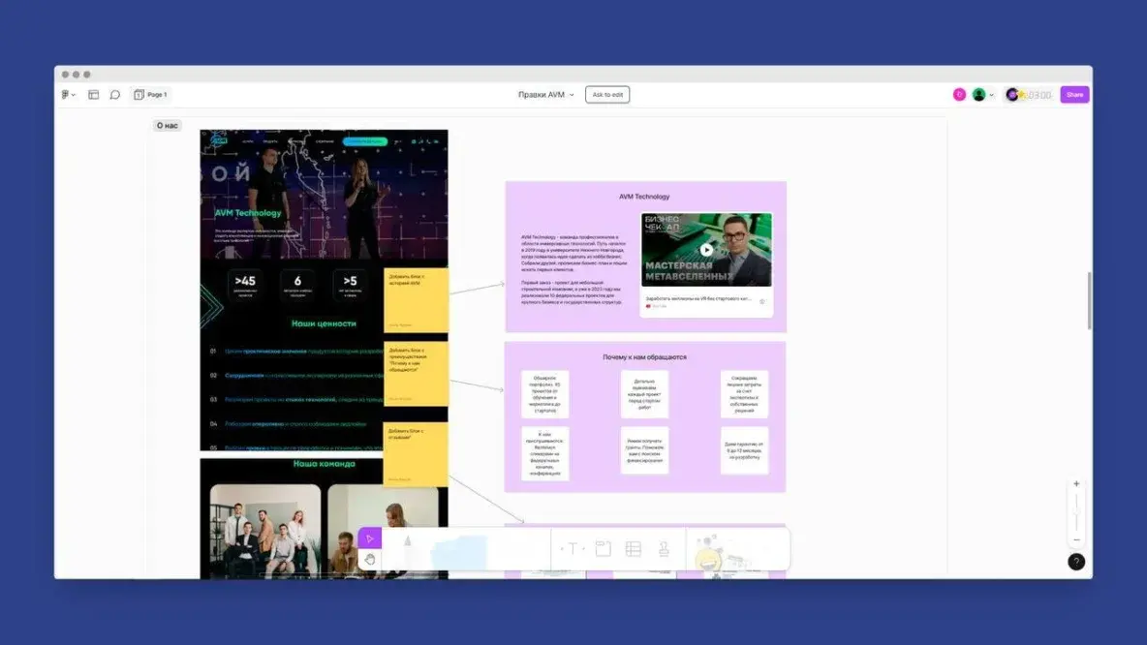
Task: Open the comments speech-bubble icon
Action: click(114, 95)
